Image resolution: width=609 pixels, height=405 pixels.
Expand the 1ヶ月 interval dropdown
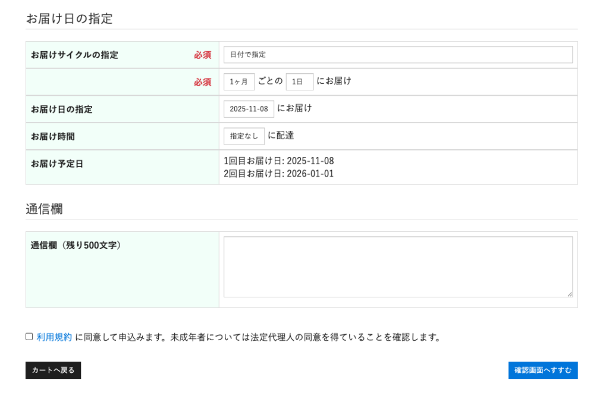pyautogui.click(x=239, y=82)
